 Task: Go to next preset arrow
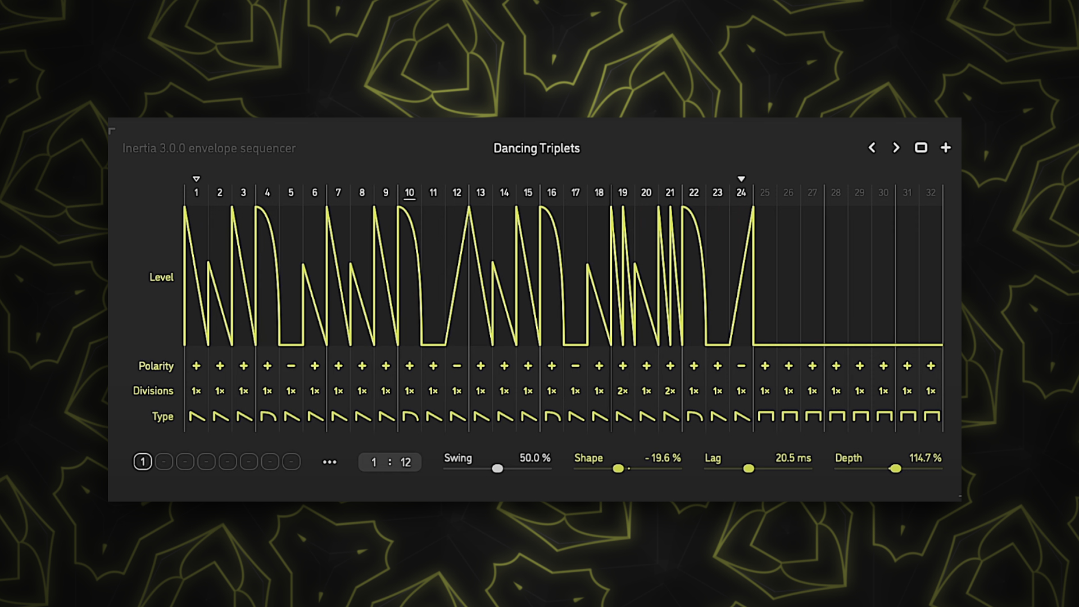(x=896, y=148)
